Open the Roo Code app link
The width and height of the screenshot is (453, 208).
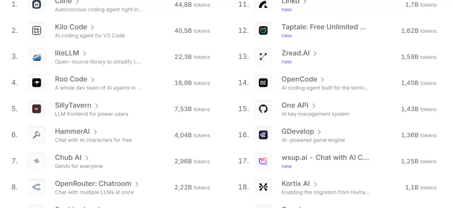(71, 79)
